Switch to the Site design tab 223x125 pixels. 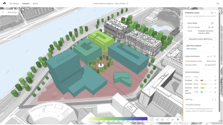tap(14, 4)
